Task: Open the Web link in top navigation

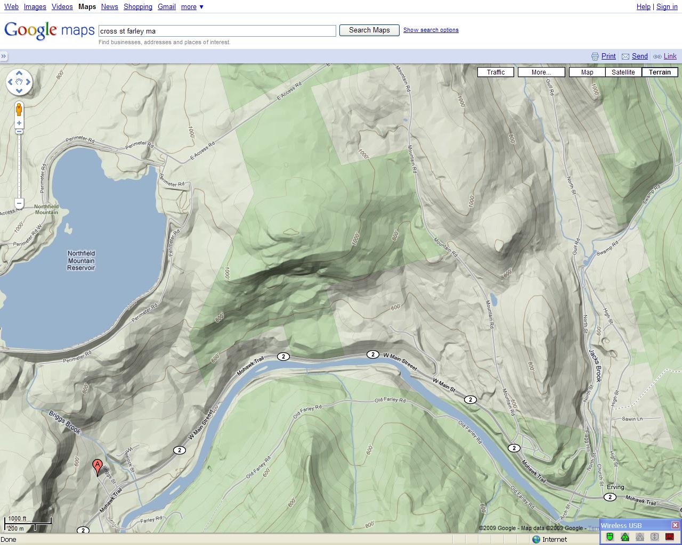Action: click(x=11, y=6)
